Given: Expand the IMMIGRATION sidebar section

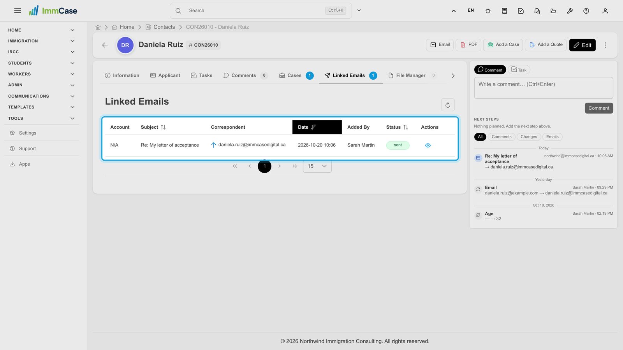Looking at the screenshot, I should click(x=41, y=41).
